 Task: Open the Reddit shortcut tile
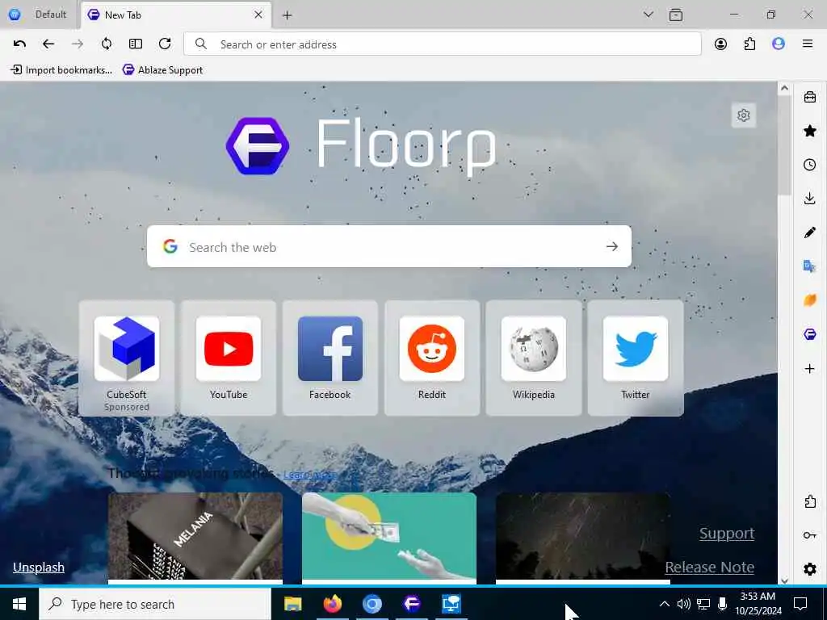coord(432,358)
